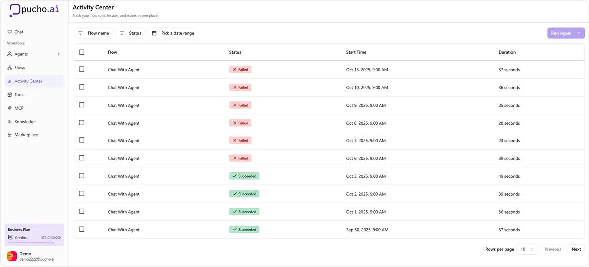Check the Oct 7, 2025 run checkbox

[x=82, y=140]
